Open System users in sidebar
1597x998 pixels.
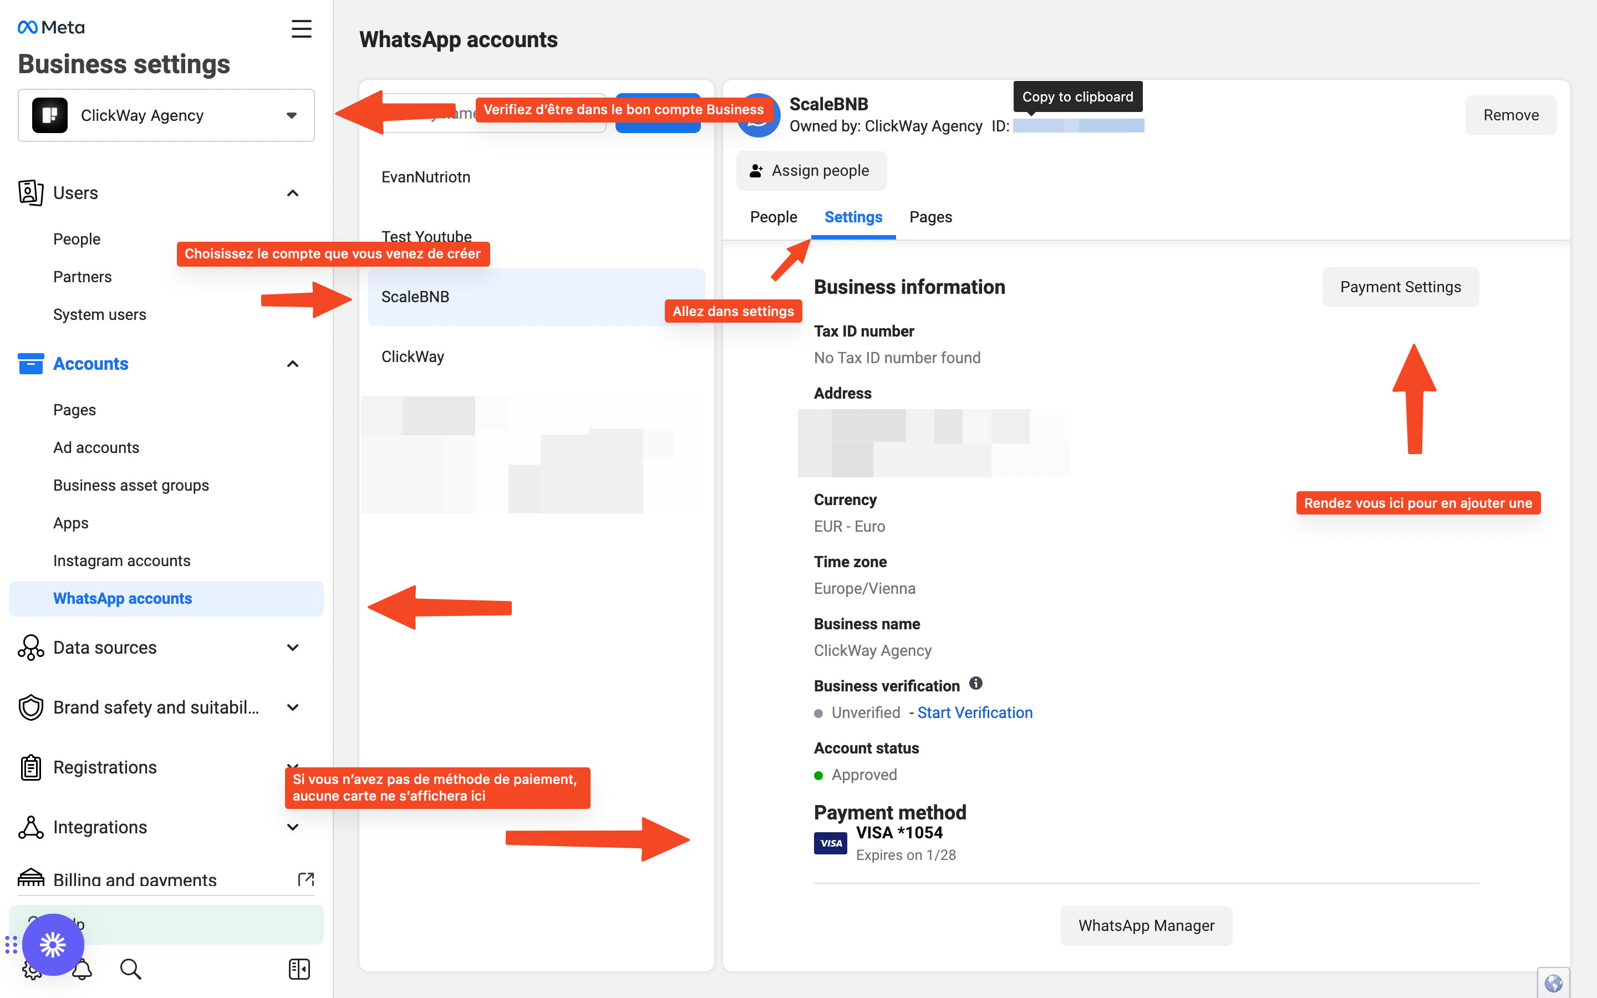100,314
